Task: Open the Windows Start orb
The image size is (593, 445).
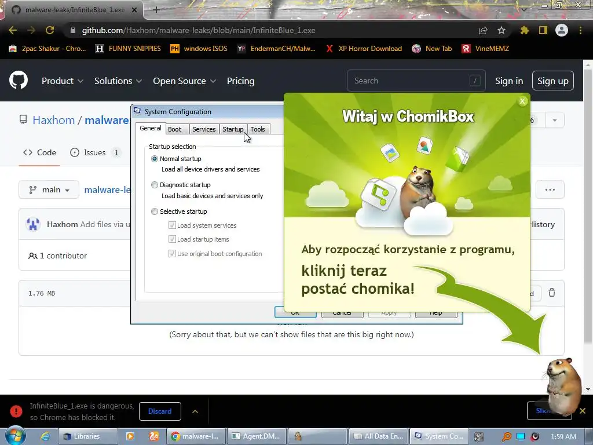Action: click(15, 436)
